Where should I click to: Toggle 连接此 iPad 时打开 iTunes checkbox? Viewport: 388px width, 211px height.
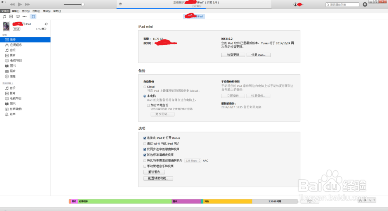[x=145, y=138]
